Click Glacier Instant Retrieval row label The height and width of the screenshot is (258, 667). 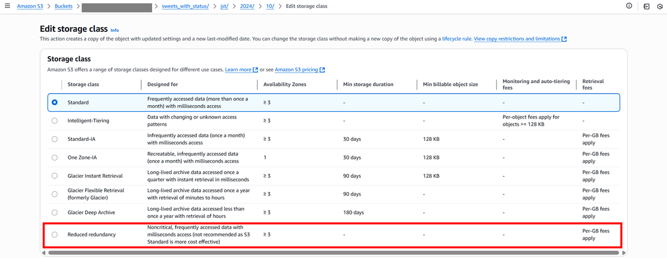click(95, 176)
